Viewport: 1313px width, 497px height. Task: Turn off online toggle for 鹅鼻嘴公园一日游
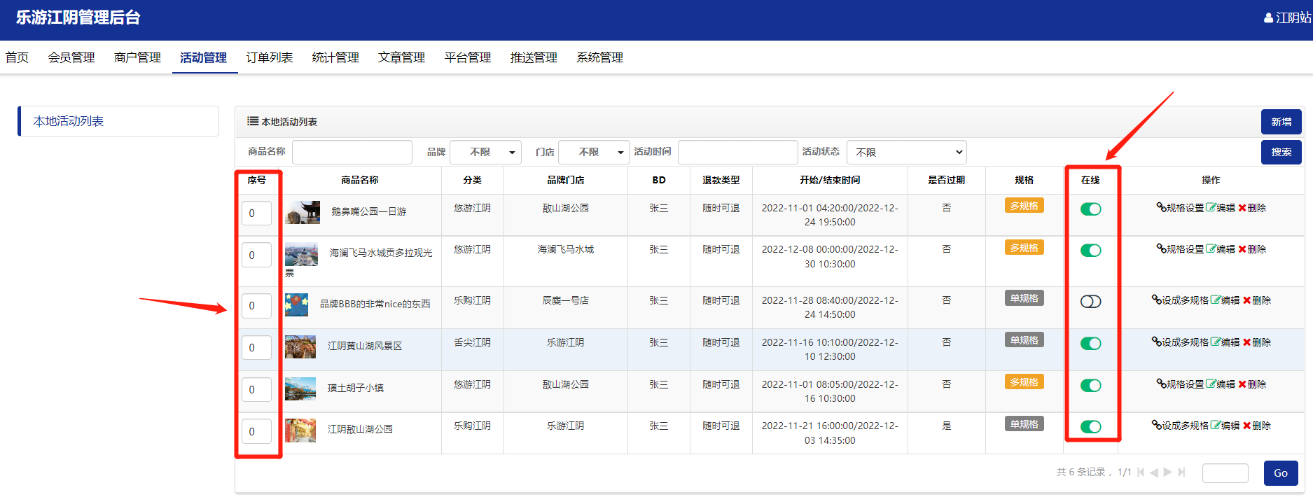click(1090, 209)
